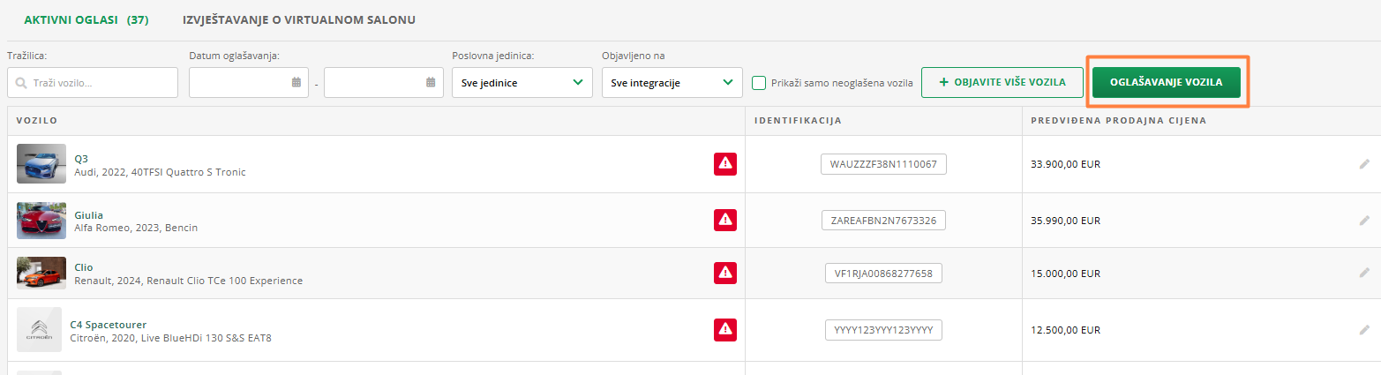The image size is (1381, 375).
Task: Expand the 'Sve jedinice' dropdown
Action: click(522, 83)
